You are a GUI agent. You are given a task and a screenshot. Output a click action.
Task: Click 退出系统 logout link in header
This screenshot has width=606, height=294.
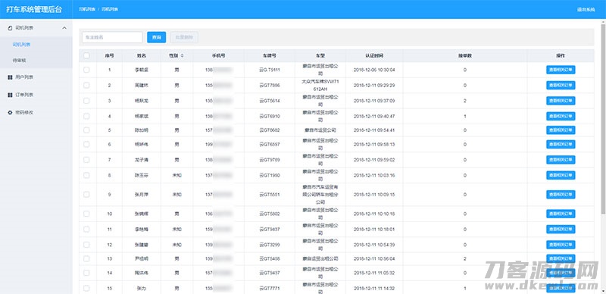(586, 9)
